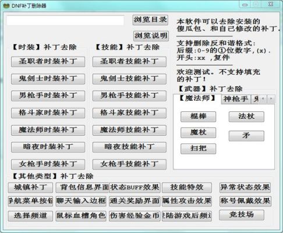Click 通关奖励界面 button

tap(135, 201)
